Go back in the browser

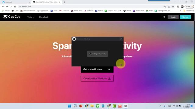pos(3,7)
